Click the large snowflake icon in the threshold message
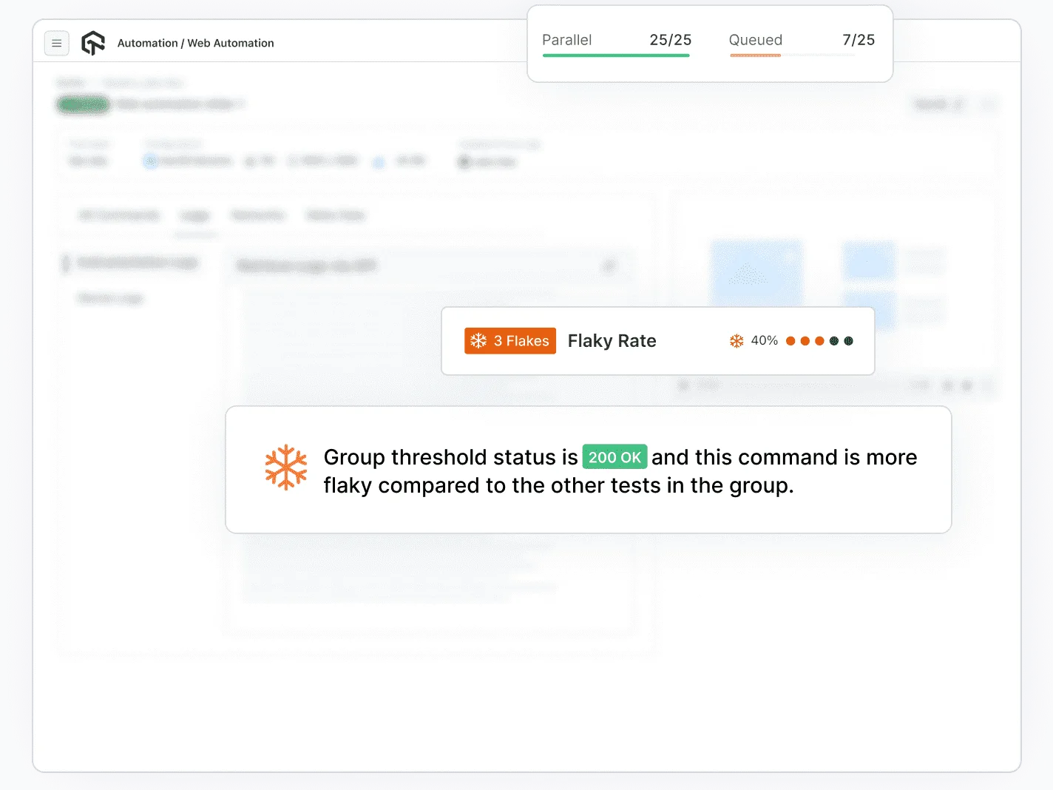This screenshot has width=1053, height=790. pos(286,467)
